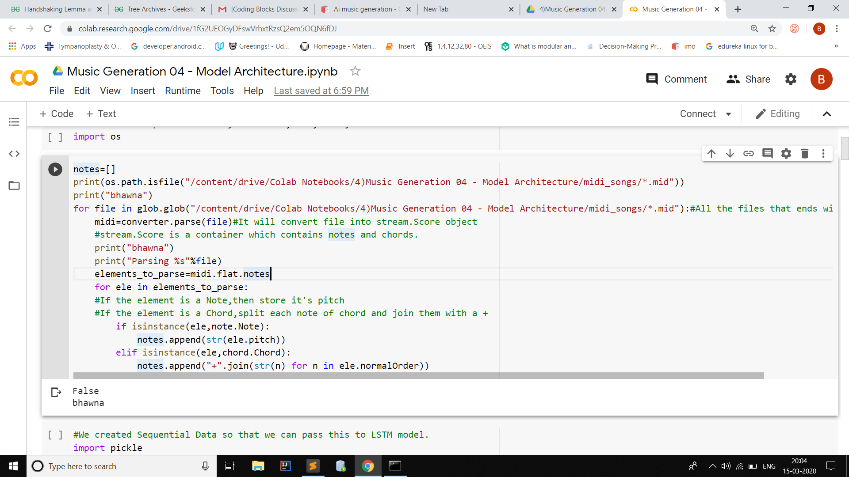Open the code snippets sidebar icon

[14, 154]
